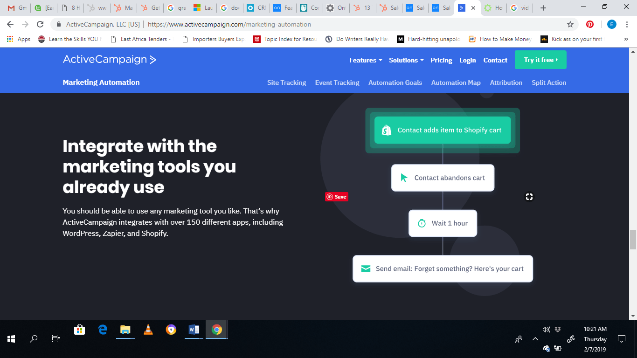
Task: Open the How to Make Money bookmark
Action: point(500,39)
